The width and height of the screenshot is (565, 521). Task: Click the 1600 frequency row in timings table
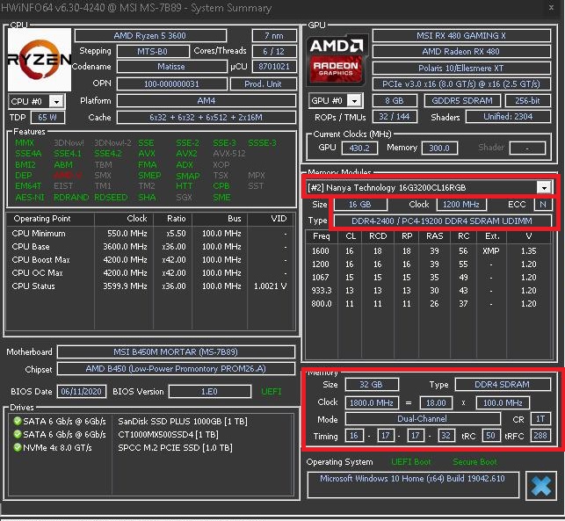coord(429,250)
